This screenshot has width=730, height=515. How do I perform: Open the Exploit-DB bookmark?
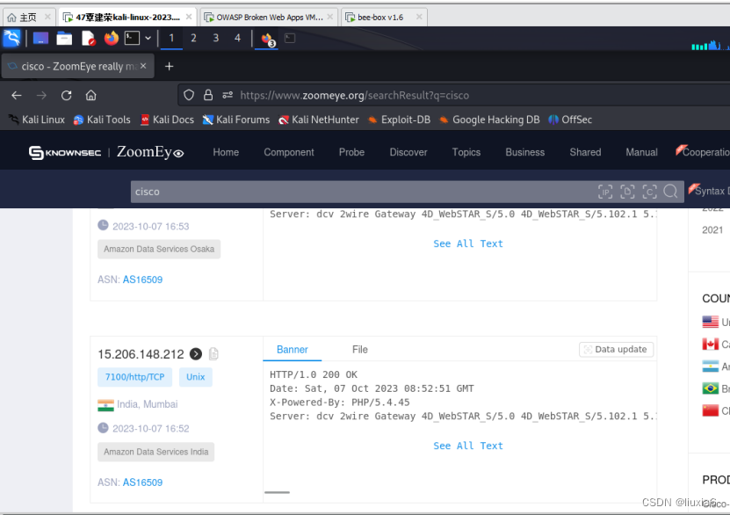click(399, 120)
